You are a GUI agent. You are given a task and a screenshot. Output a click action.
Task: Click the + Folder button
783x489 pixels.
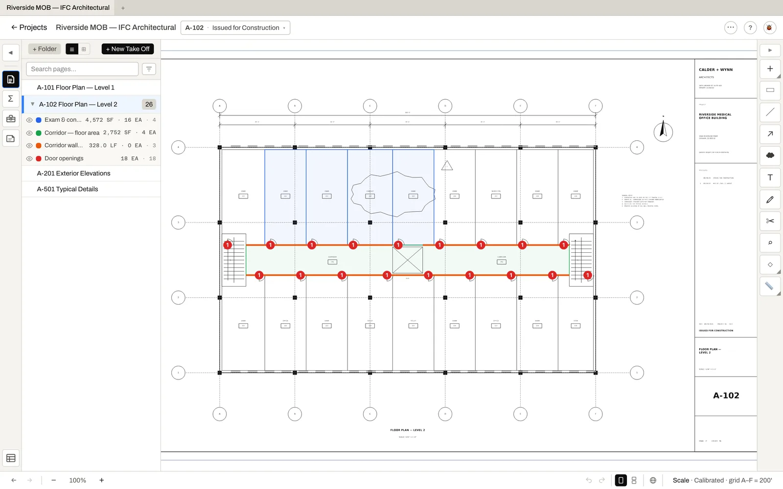tap(45, 49)
